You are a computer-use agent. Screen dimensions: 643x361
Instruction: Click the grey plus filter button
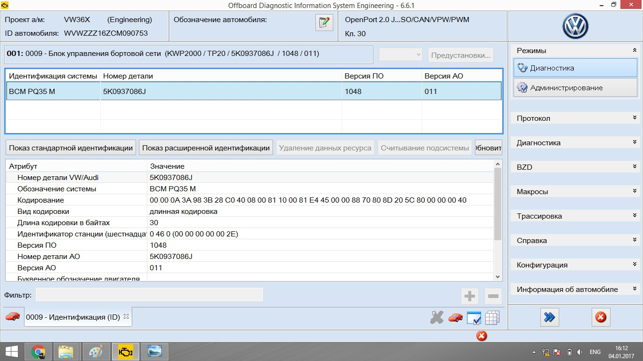(x=469, y=296)
